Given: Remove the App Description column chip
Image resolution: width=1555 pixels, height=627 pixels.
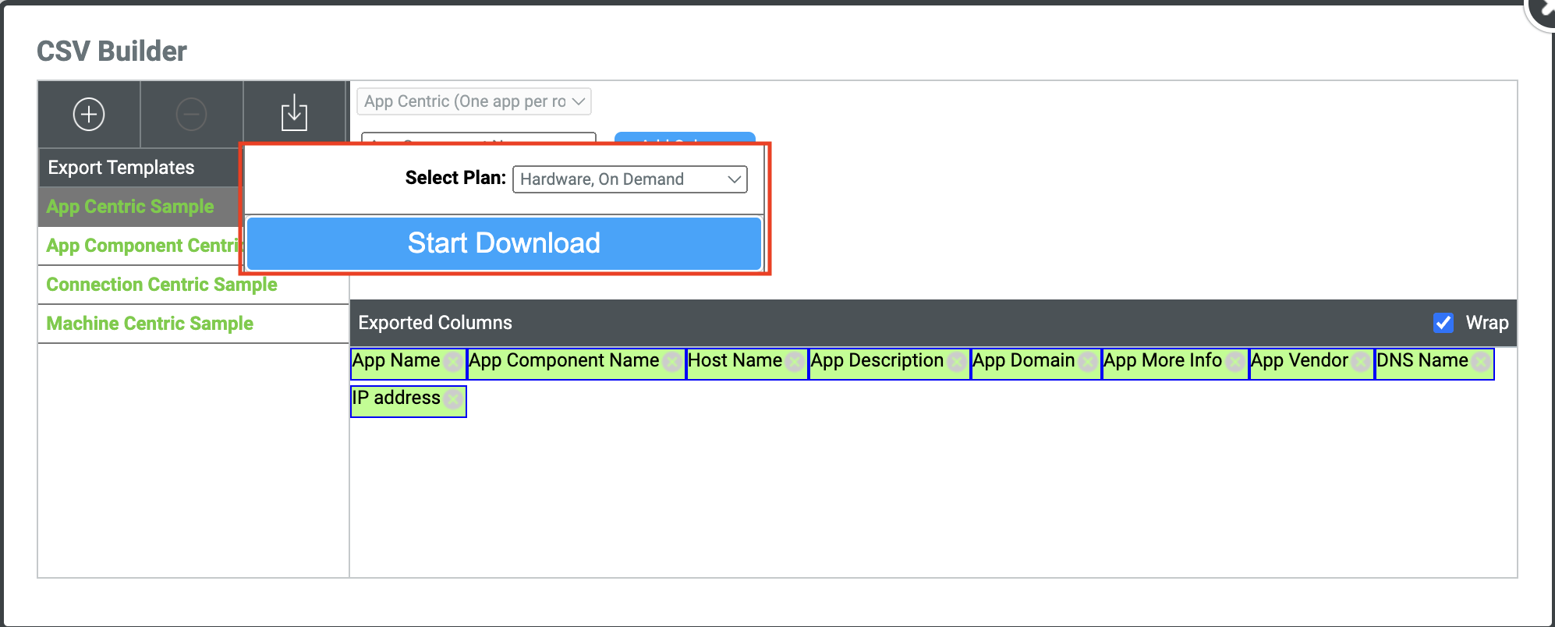Looking at the screenshot, I should pyautogui.click(x=956, y=362).
